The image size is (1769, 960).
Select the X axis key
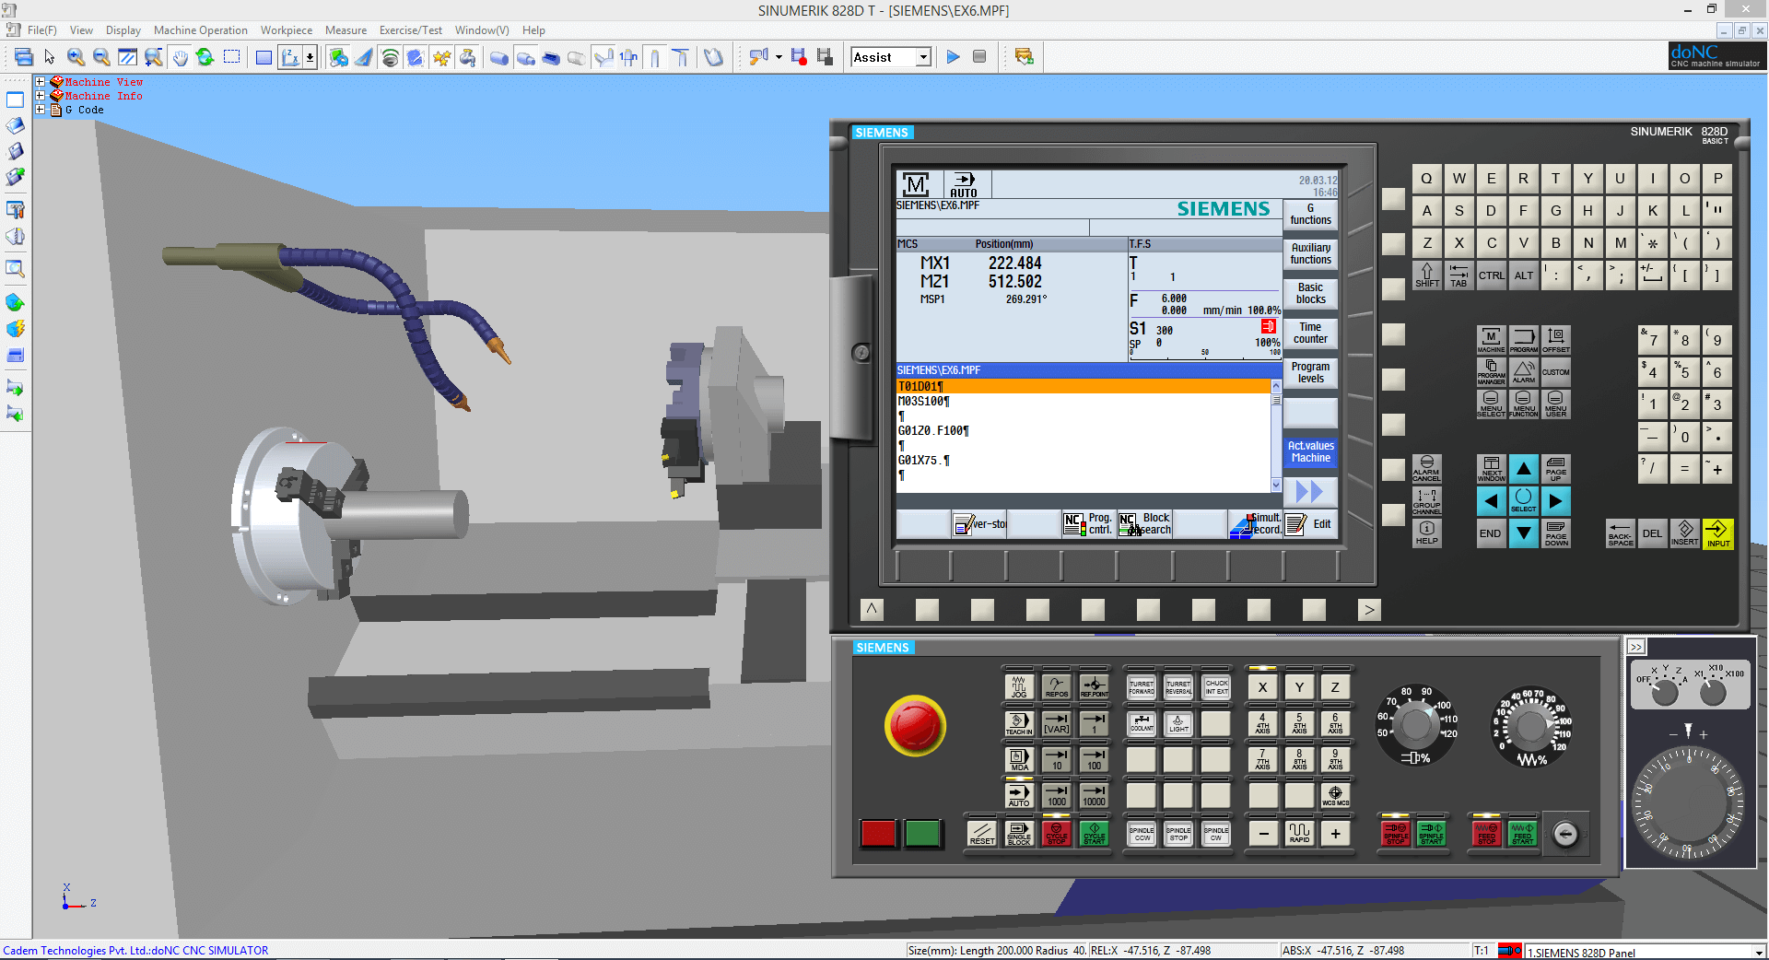point(1262,686)
